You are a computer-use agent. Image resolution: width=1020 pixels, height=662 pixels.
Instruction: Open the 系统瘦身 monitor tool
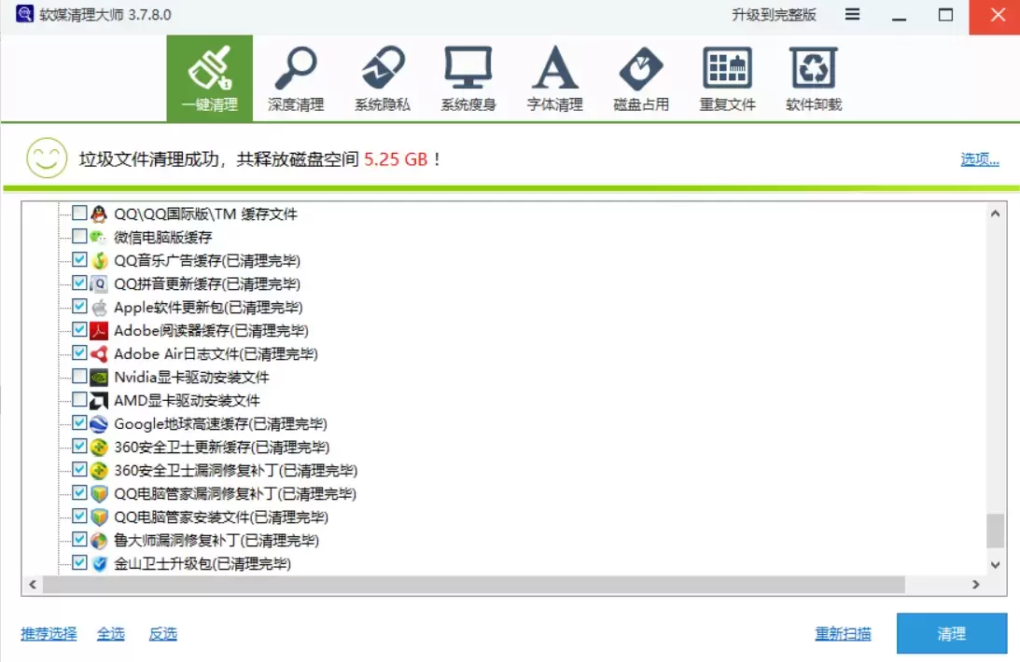pos(468,78)
